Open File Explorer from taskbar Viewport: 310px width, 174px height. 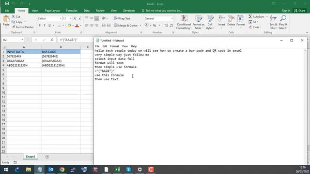click(29, 170)
